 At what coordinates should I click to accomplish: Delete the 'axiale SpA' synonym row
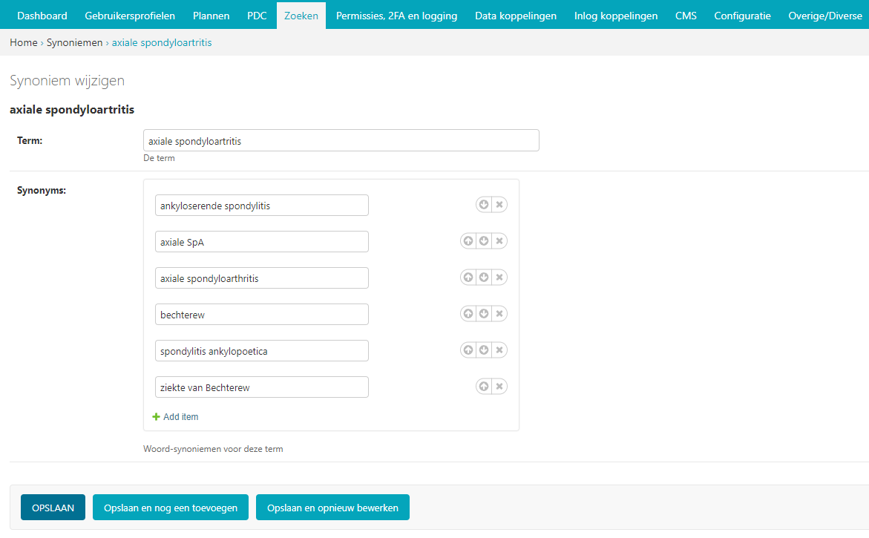coord(499,241)
